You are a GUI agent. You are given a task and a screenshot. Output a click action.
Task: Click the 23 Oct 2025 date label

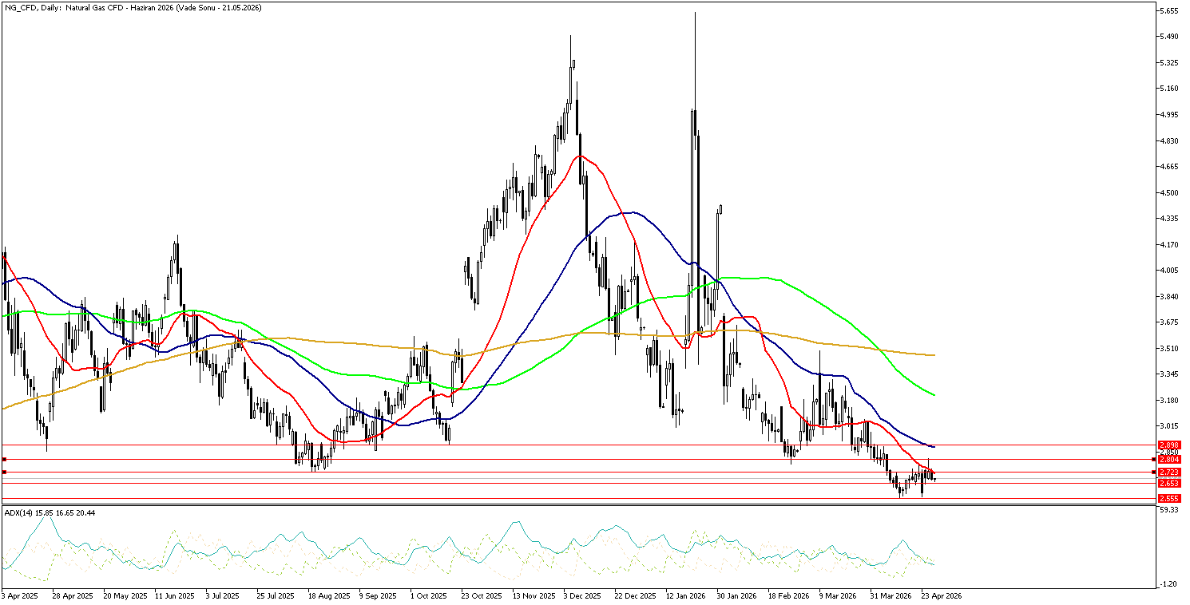482,595
